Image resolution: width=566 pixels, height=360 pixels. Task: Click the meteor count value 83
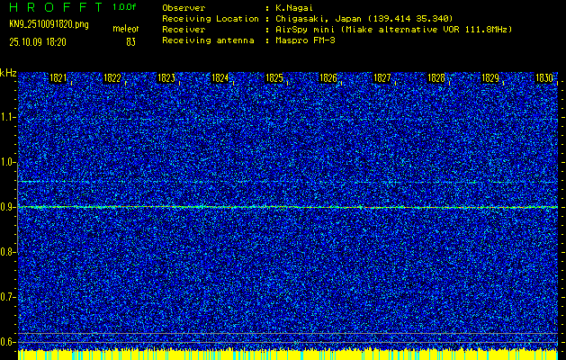click(x=131, y=41)
